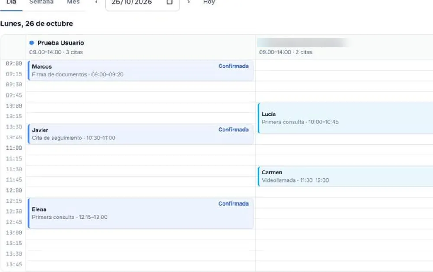This screenshot has height=272, width=433.
Task: Open the calendar picker icon in date field
Action: tap(170, 2)
